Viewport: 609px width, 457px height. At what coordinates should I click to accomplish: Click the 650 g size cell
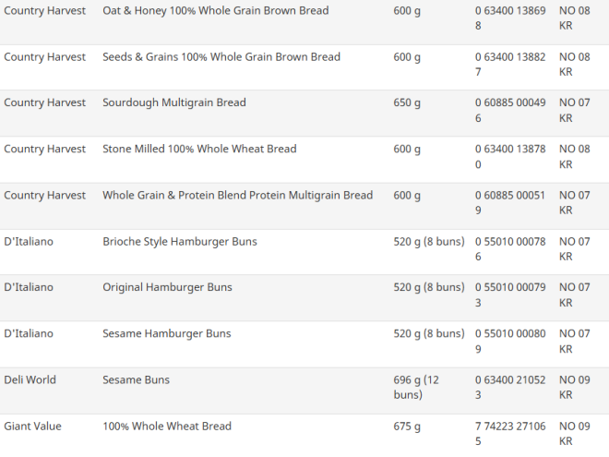click(407, 103)
